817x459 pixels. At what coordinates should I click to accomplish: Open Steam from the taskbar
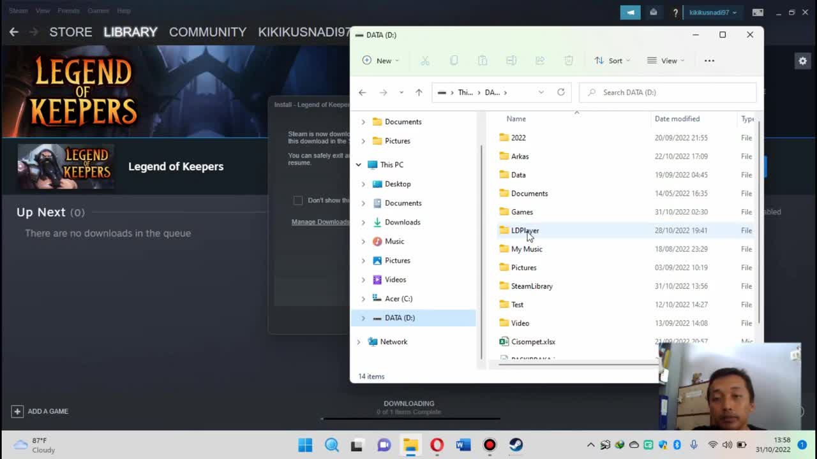click(516, 445)
